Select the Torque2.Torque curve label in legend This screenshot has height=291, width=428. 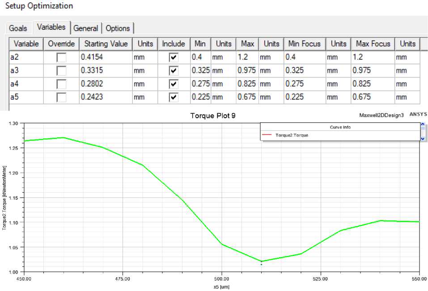coord(292,135)
